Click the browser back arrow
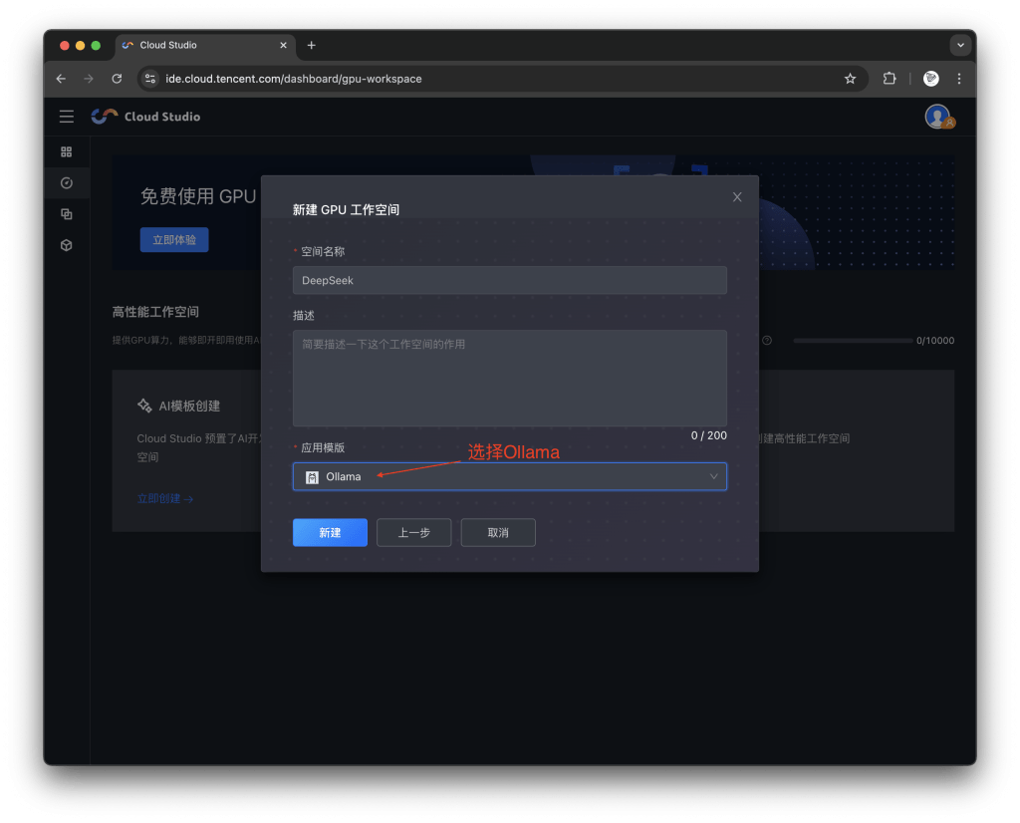1020x823 pixels. [x=61, y=79]
